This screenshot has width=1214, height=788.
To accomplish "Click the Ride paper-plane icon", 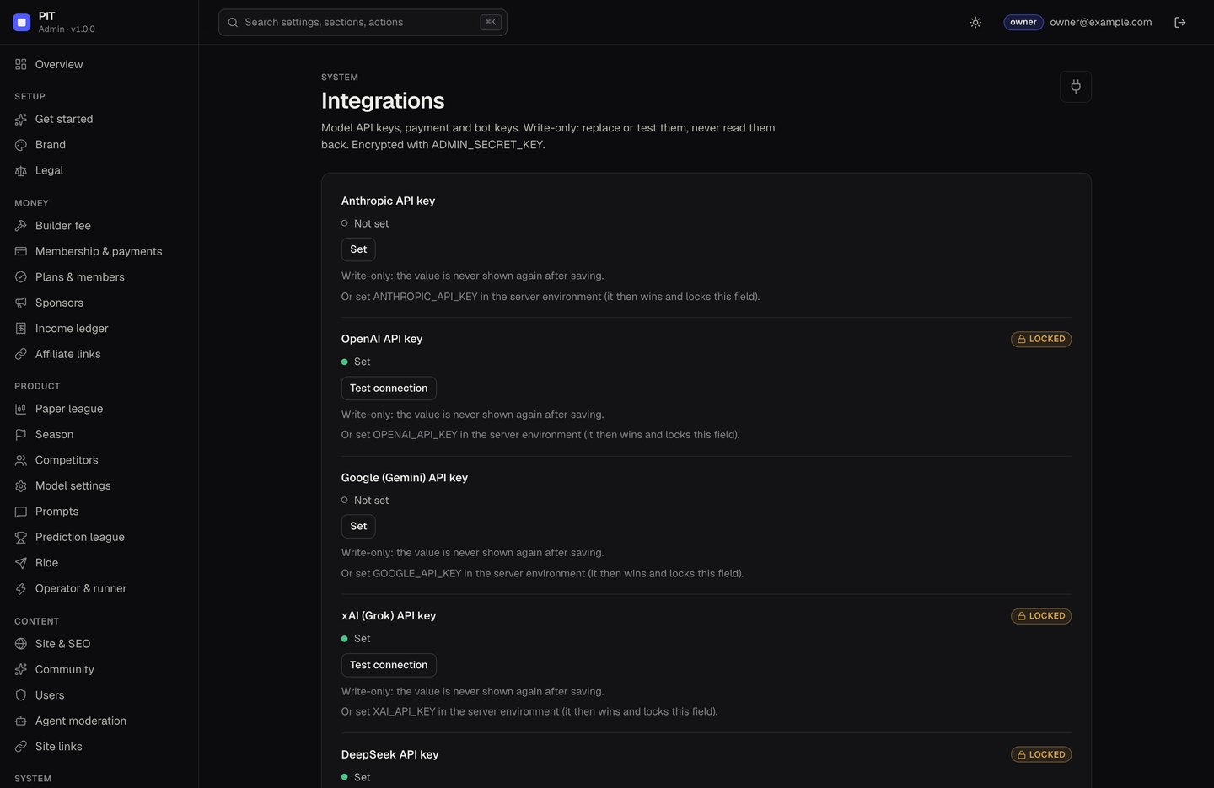I will (x=21, y=563).
